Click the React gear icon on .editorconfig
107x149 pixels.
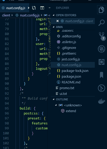(59, 36)
